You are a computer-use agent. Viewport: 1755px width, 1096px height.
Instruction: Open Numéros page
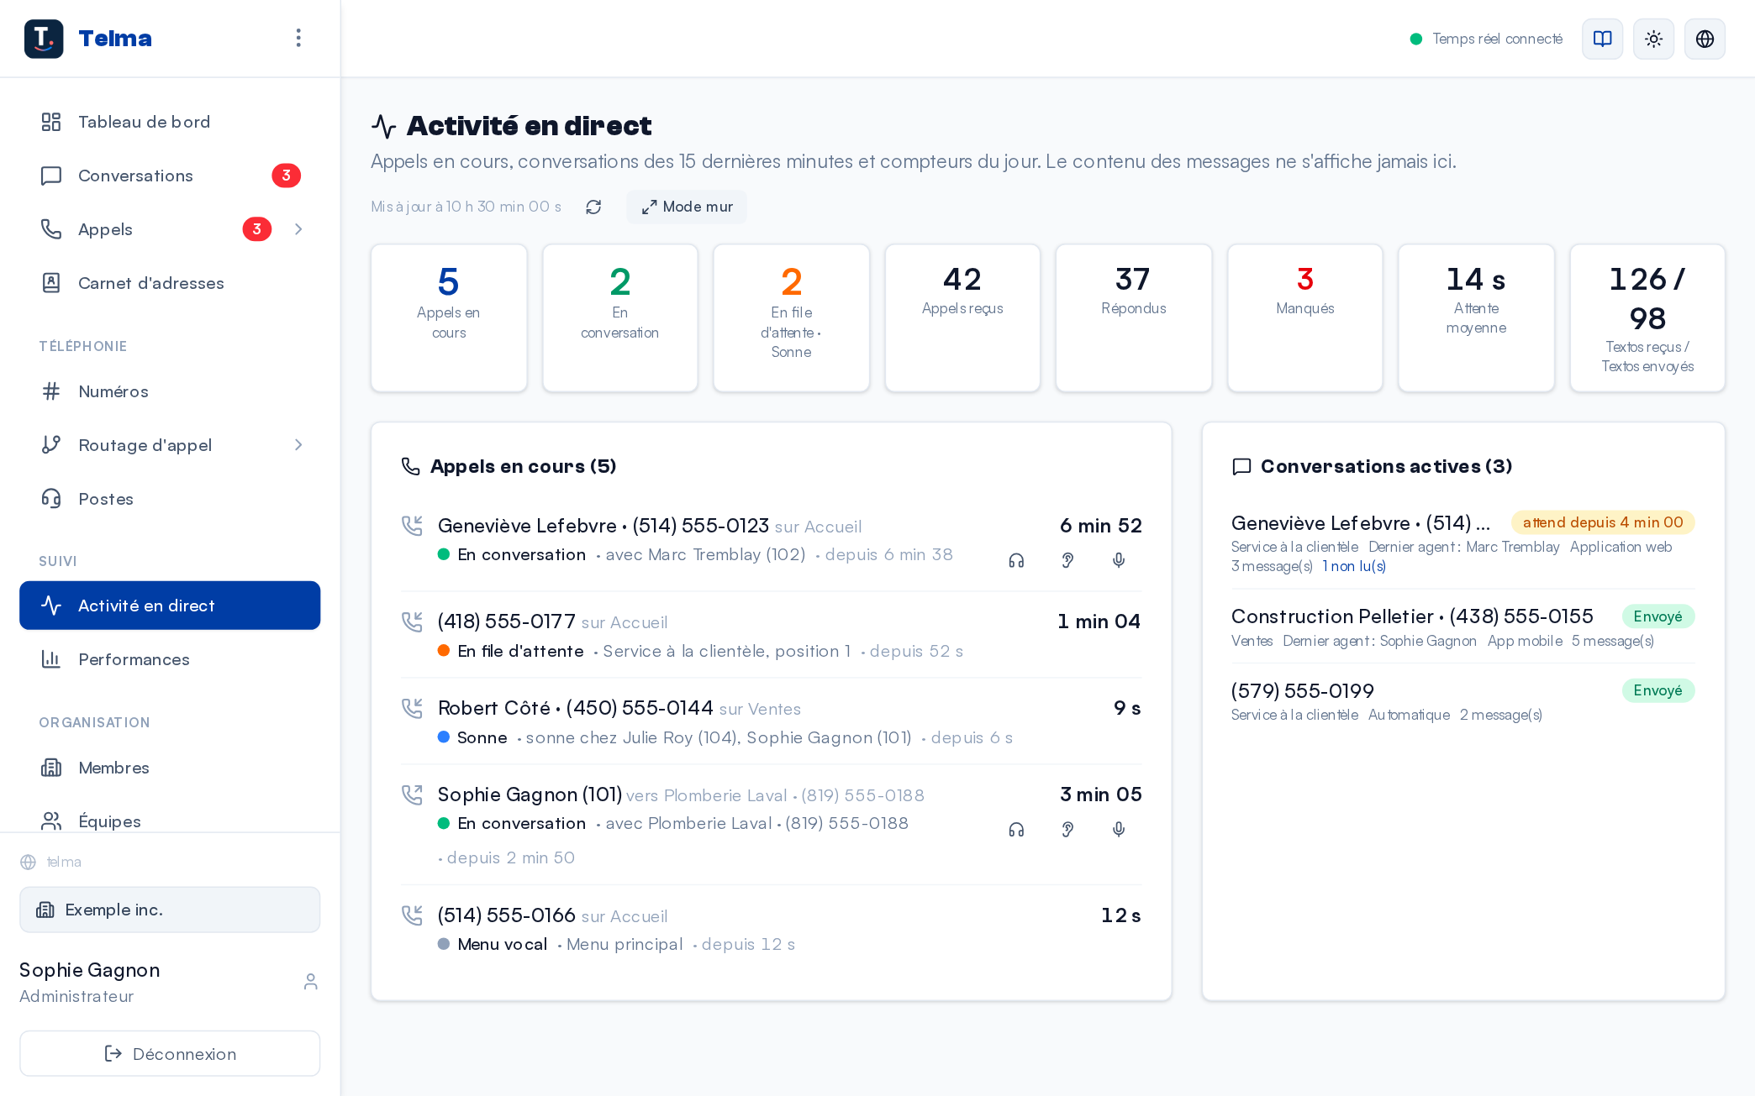170,391
